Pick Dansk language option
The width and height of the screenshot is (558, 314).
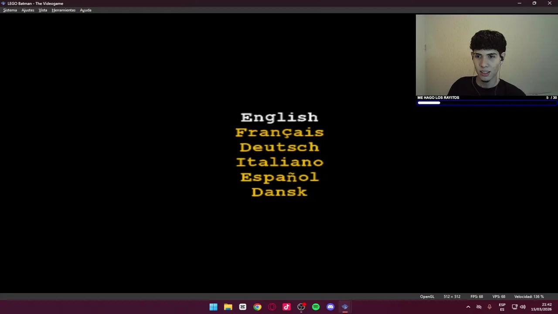pos(279,192)
